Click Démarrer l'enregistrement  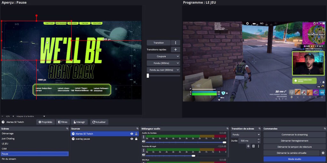pyautogui.click(x=294, y=141)
